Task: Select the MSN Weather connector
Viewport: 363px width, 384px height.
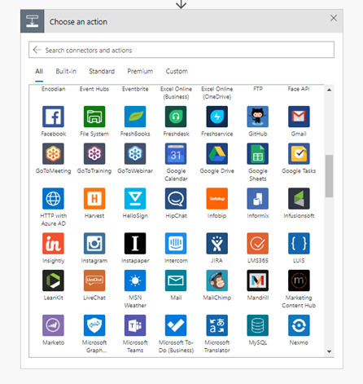Action: [x=135, y=280]
